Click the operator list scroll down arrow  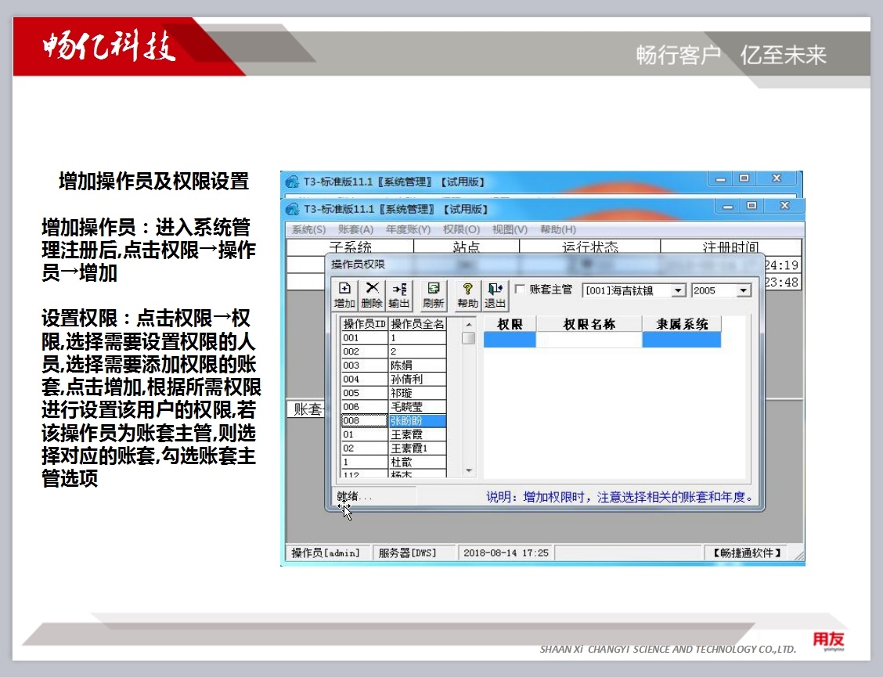tap(469, 470)
